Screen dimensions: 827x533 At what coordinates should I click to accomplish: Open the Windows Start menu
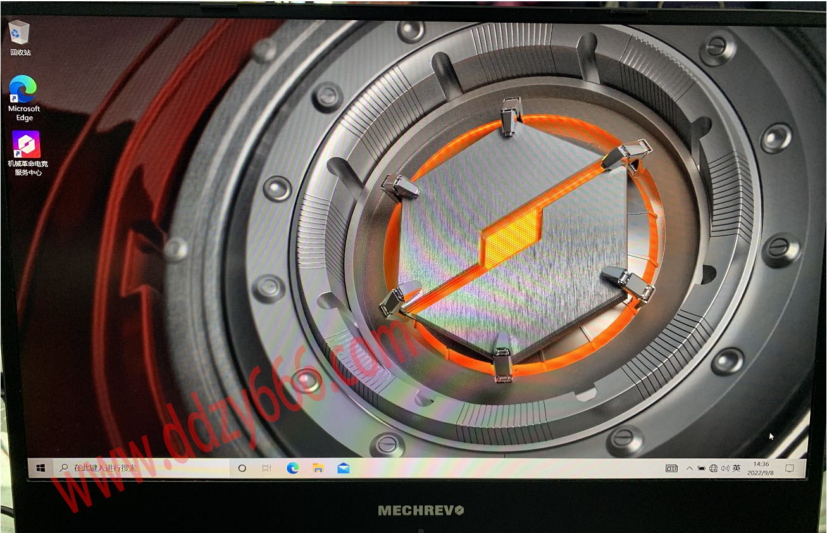tap(41, 468)
